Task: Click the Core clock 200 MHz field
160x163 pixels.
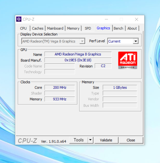Action: click(60, 87)
